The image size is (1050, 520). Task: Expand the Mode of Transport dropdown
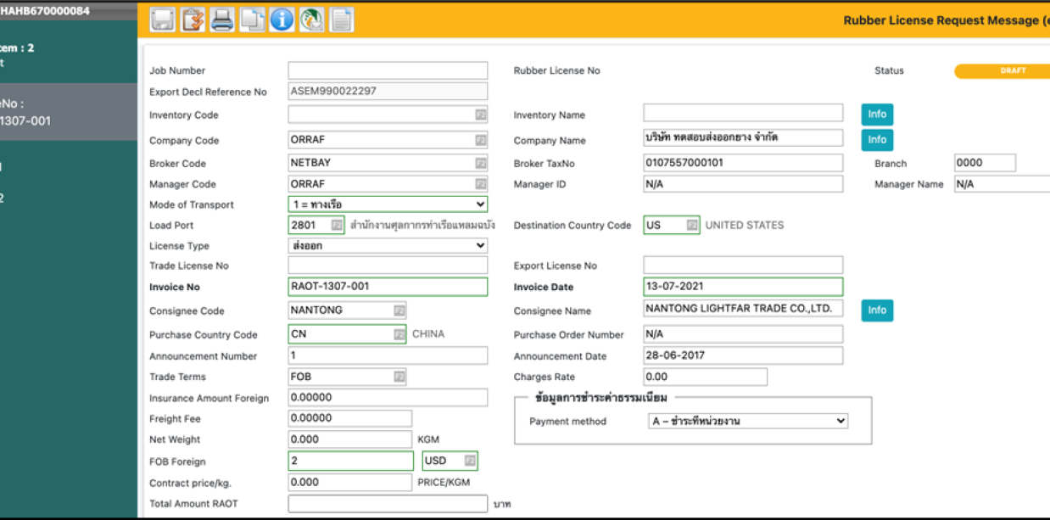coord(388,204)
